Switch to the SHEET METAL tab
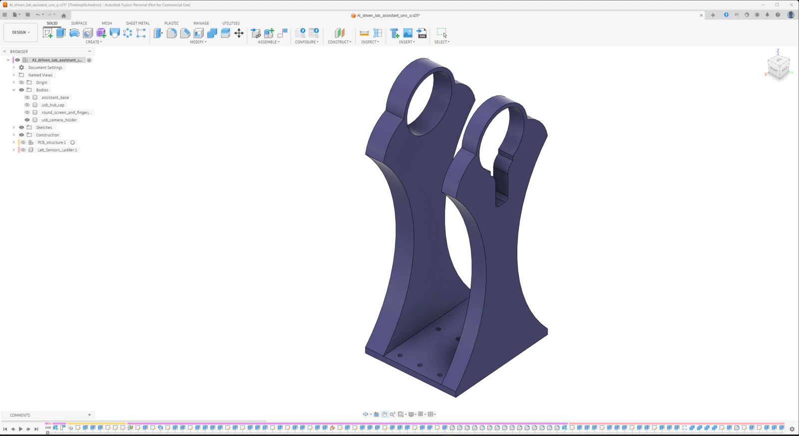This screenshot has width=799, height=436. (138, 23)
